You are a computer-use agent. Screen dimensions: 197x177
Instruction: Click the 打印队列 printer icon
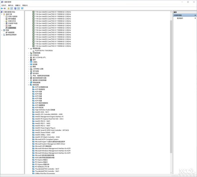coord(31,55)
